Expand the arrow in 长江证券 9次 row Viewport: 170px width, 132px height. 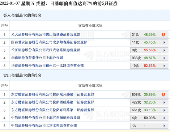[164, 50]
